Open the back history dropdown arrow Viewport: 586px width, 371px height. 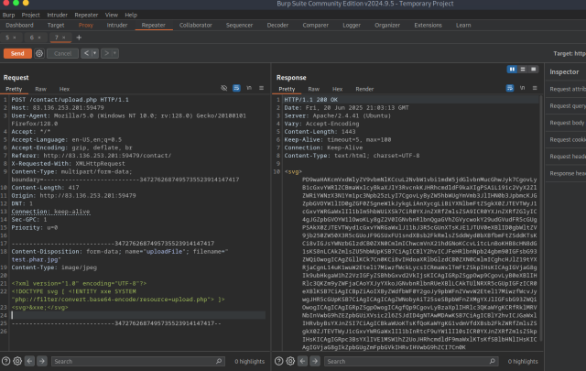pos(95,53)
